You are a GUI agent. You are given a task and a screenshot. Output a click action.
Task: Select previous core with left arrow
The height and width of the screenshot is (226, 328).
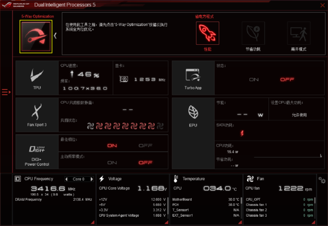click(67, 179)
